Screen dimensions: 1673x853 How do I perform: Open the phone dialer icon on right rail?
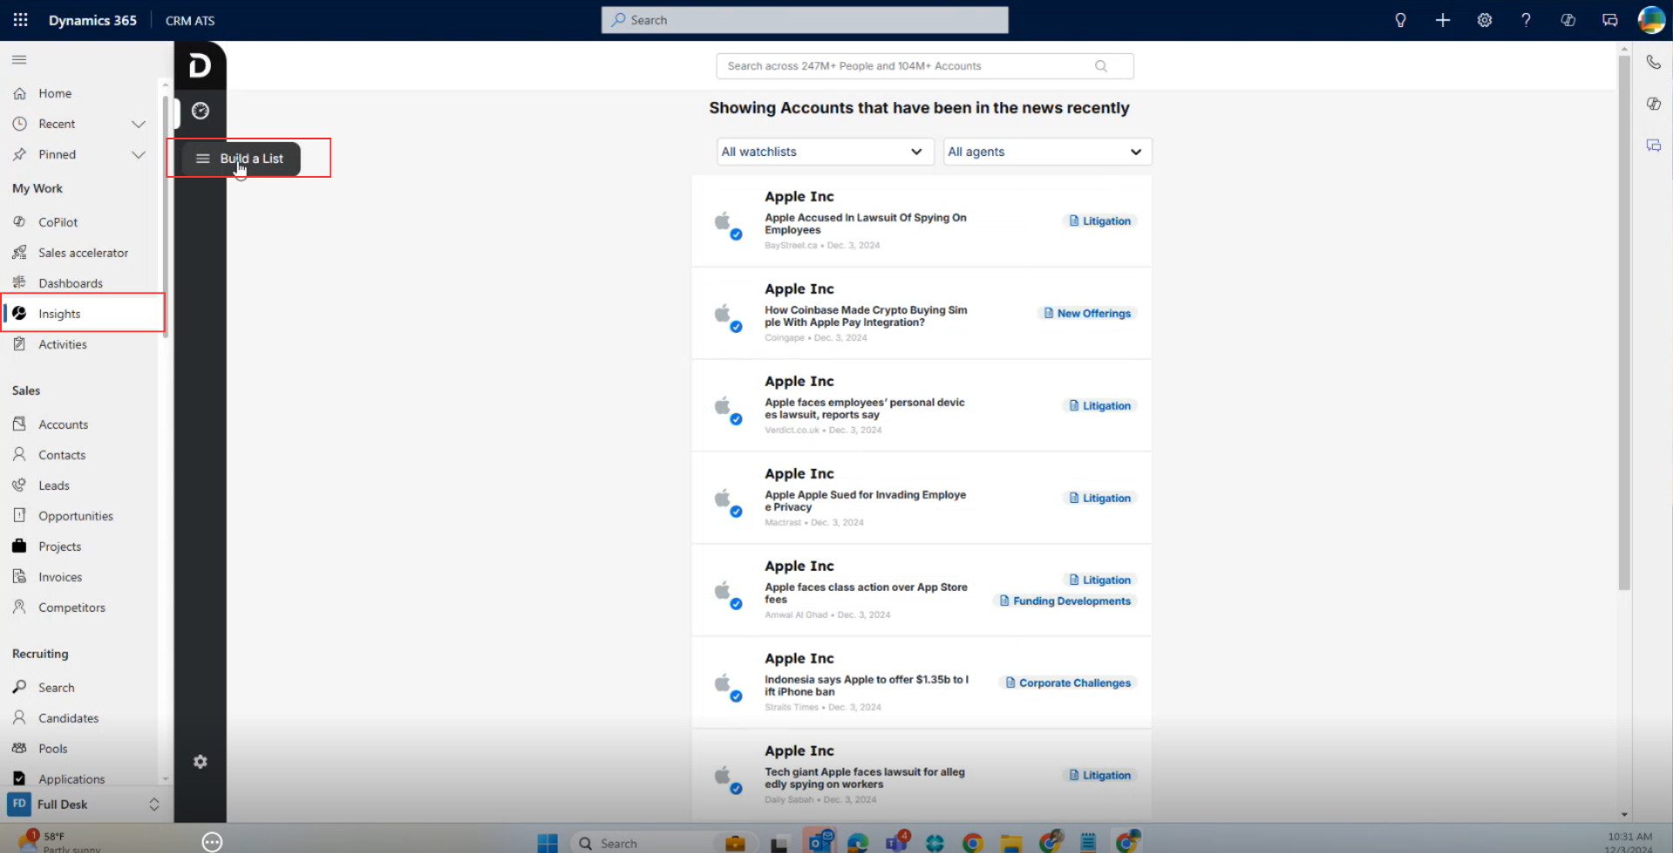(1653, 62)
